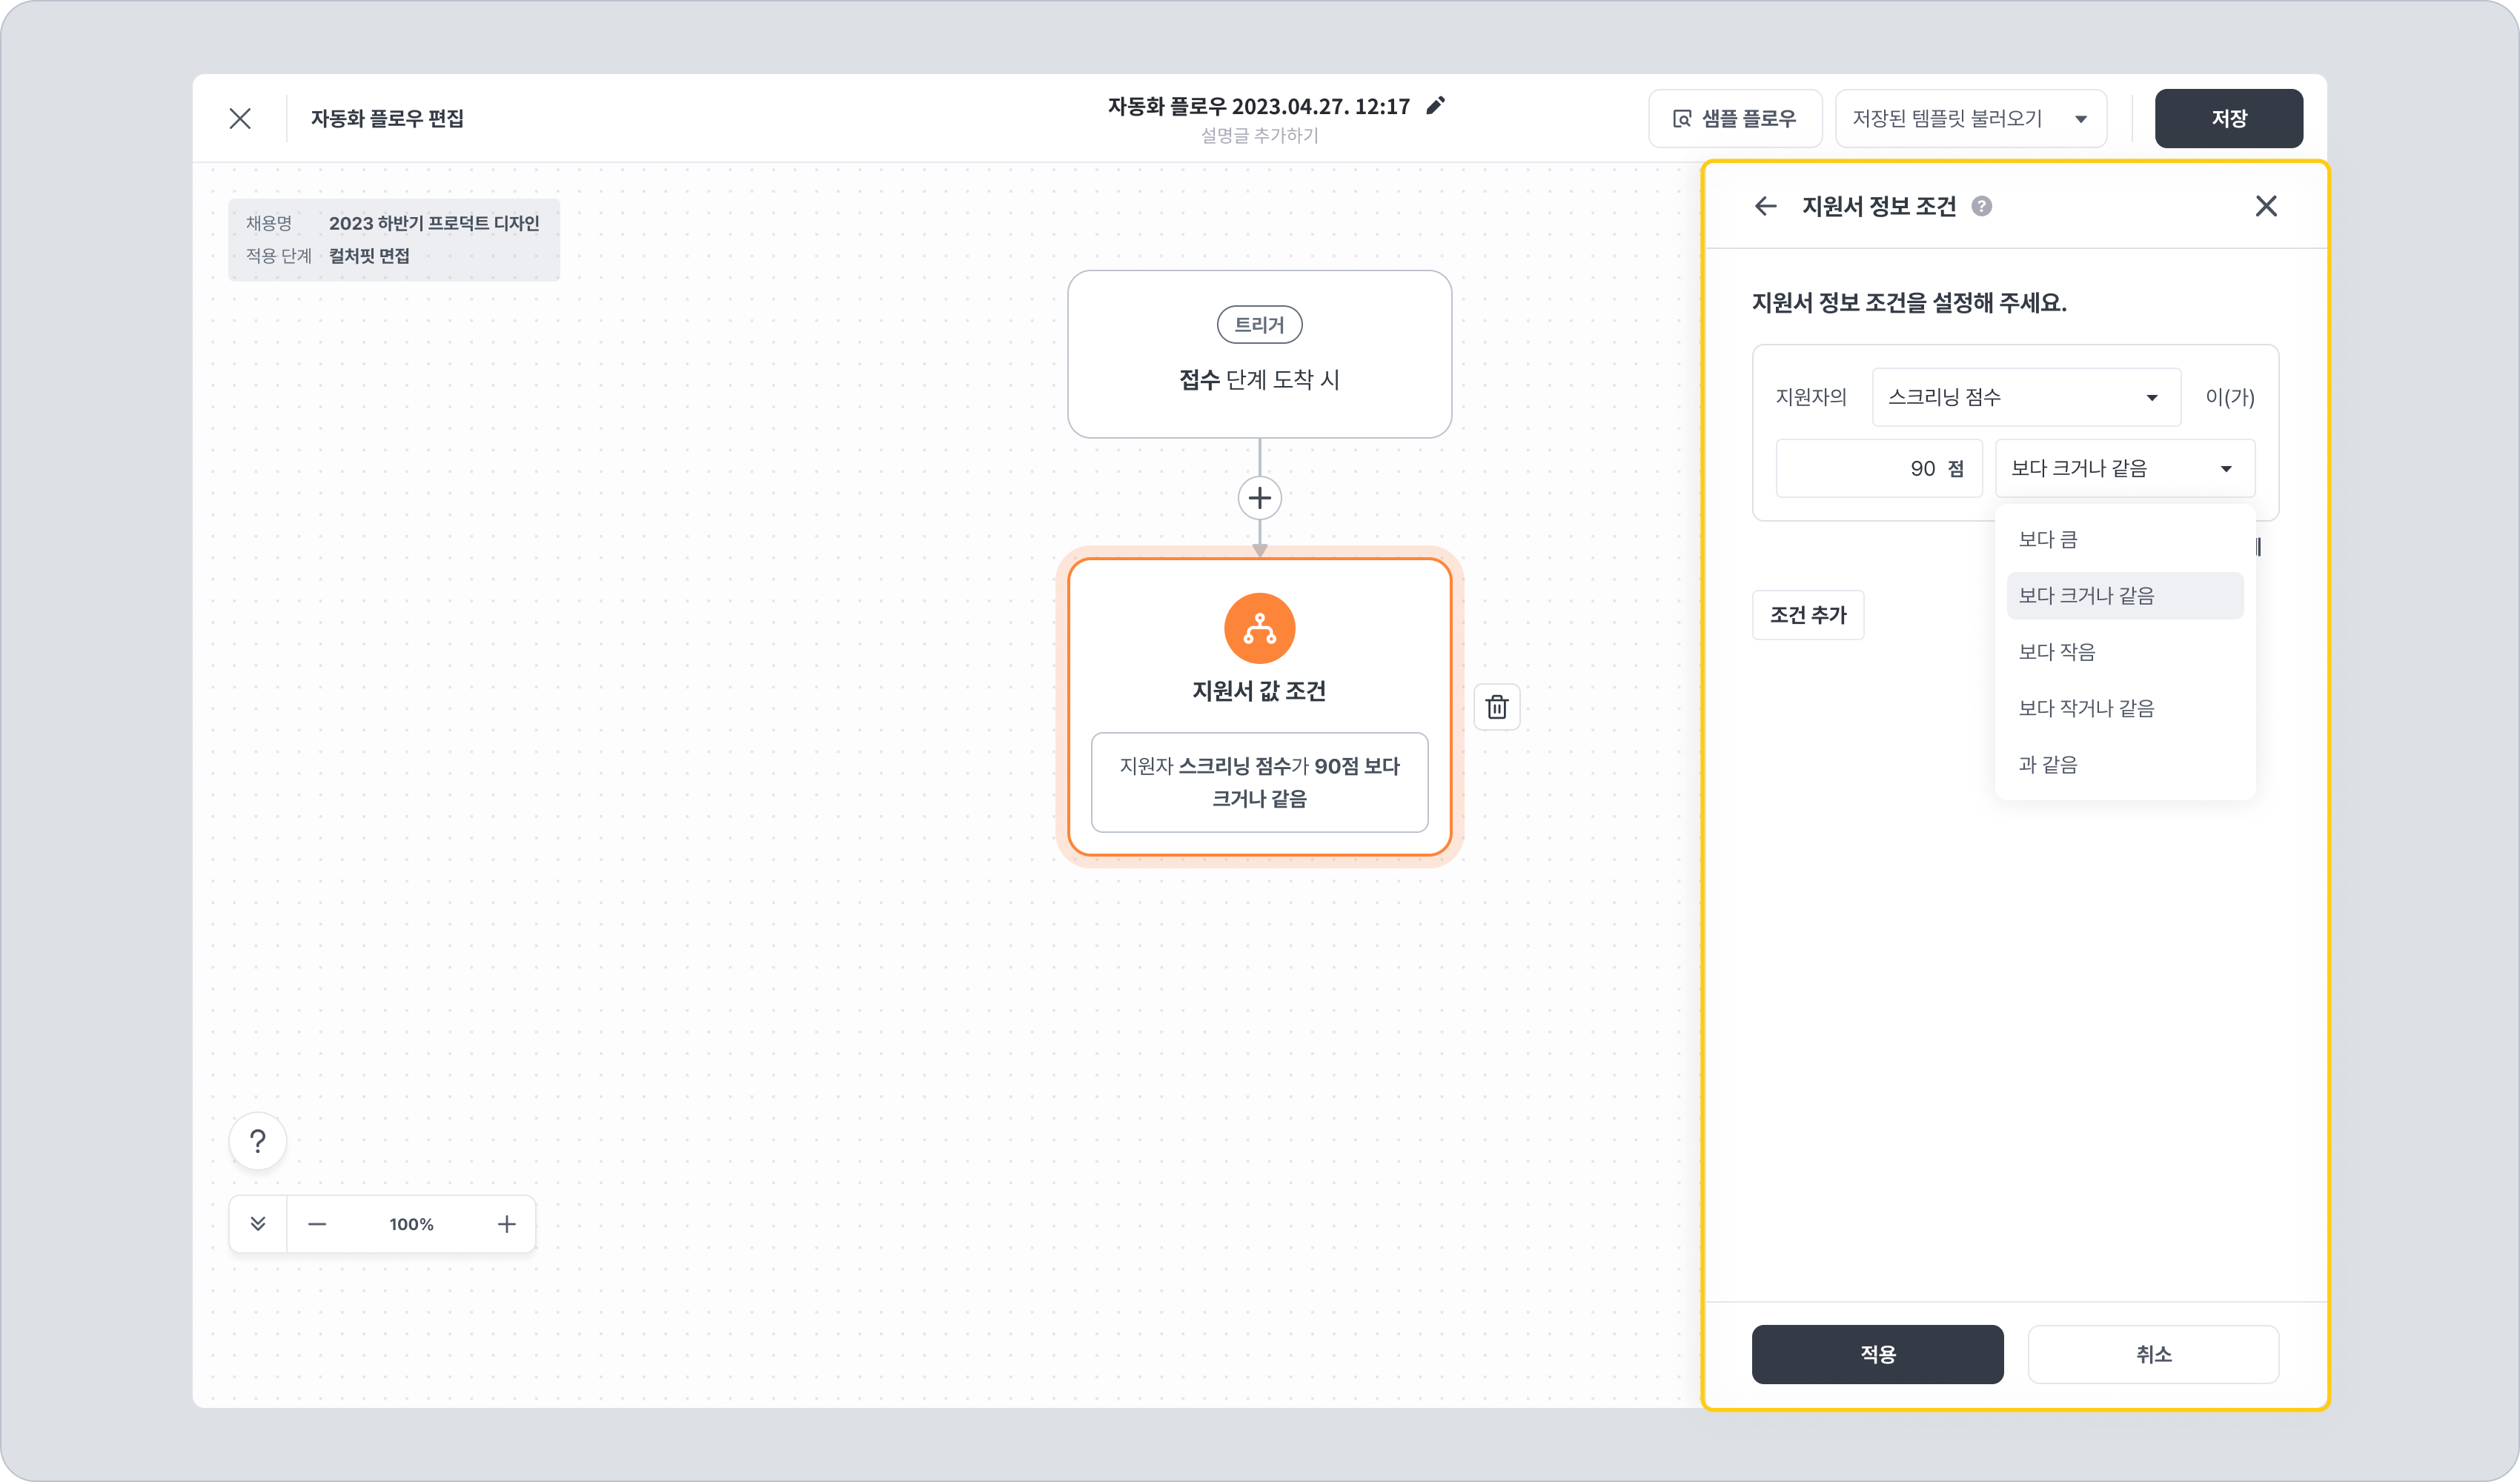The width and height of the screenshot is (2520, 1482).
Task: Pick the 과 같음 option
Action: pos(2048,765)
